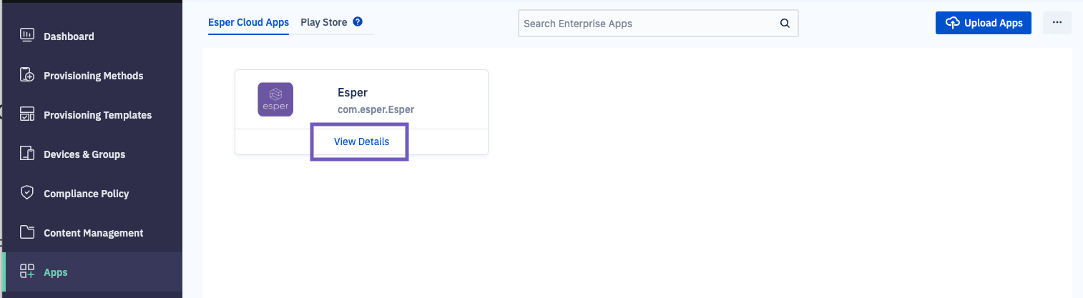Click the Provisioning Methods device icon
The width and height of the screenshot is (1083, 298).
click(x=27, y=75)
